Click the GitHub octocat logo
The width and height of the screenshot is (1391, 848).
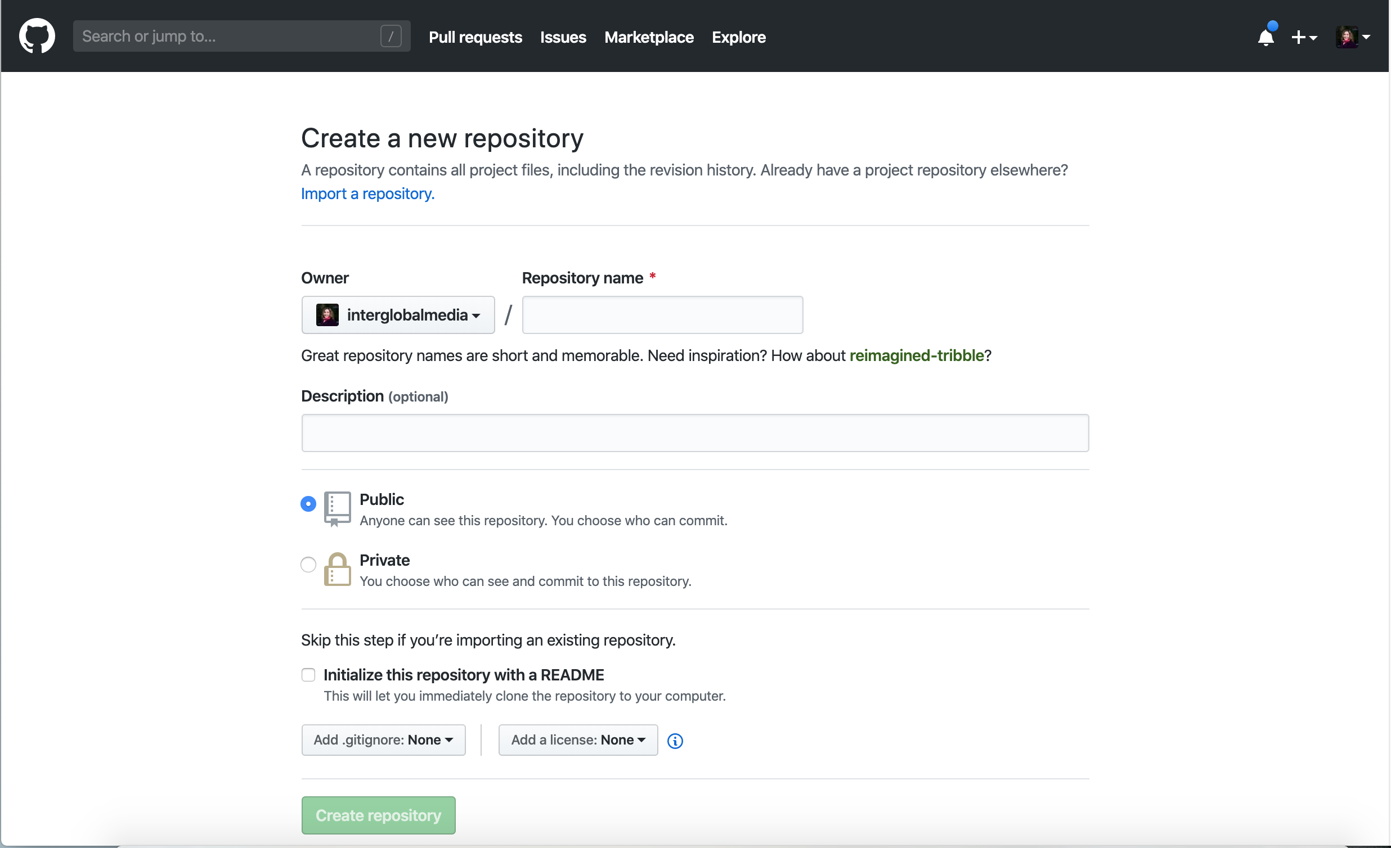pos(36,35)
